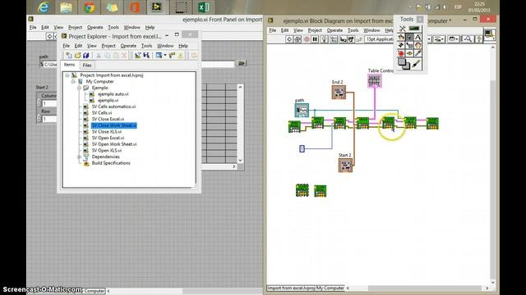Select SV Open XLS.vi in project tree
This screenshot has height=295, width=526.
point(107,151)
